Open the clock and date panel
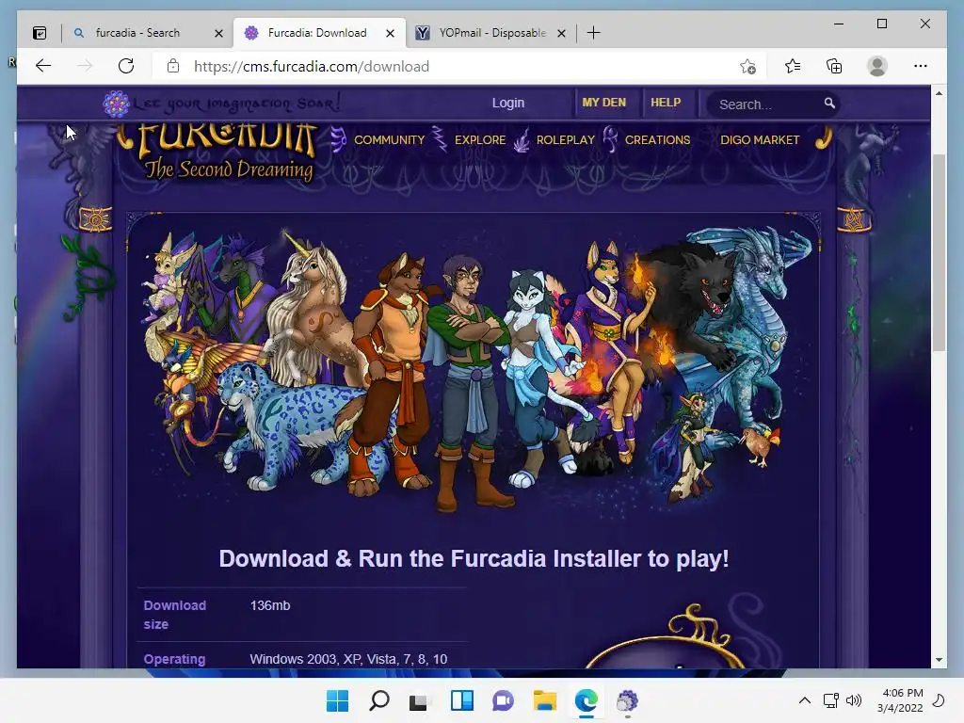Viewport: 964px width, 723px height. [900, 700]
